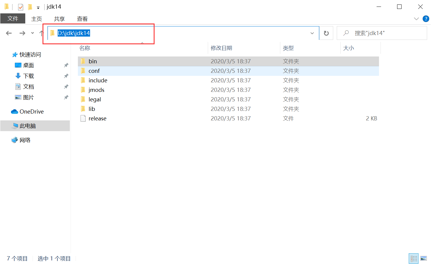Click the folder icon inside the address bar
The height and width of the screenshot is (264, 431).
[x=52, y=33]
